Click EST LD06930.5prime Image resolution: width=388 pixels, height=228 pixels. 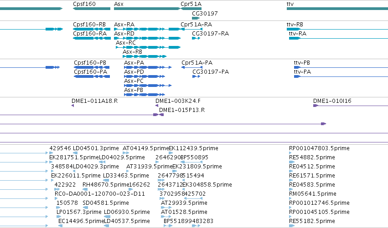[127, 212]
